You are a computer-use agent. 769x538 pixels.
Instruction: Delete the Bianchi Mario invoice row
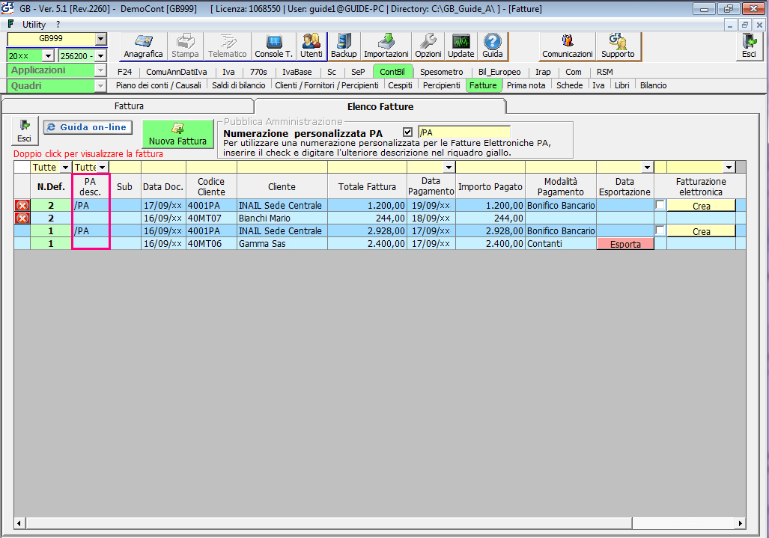click(x=22, y=218)
